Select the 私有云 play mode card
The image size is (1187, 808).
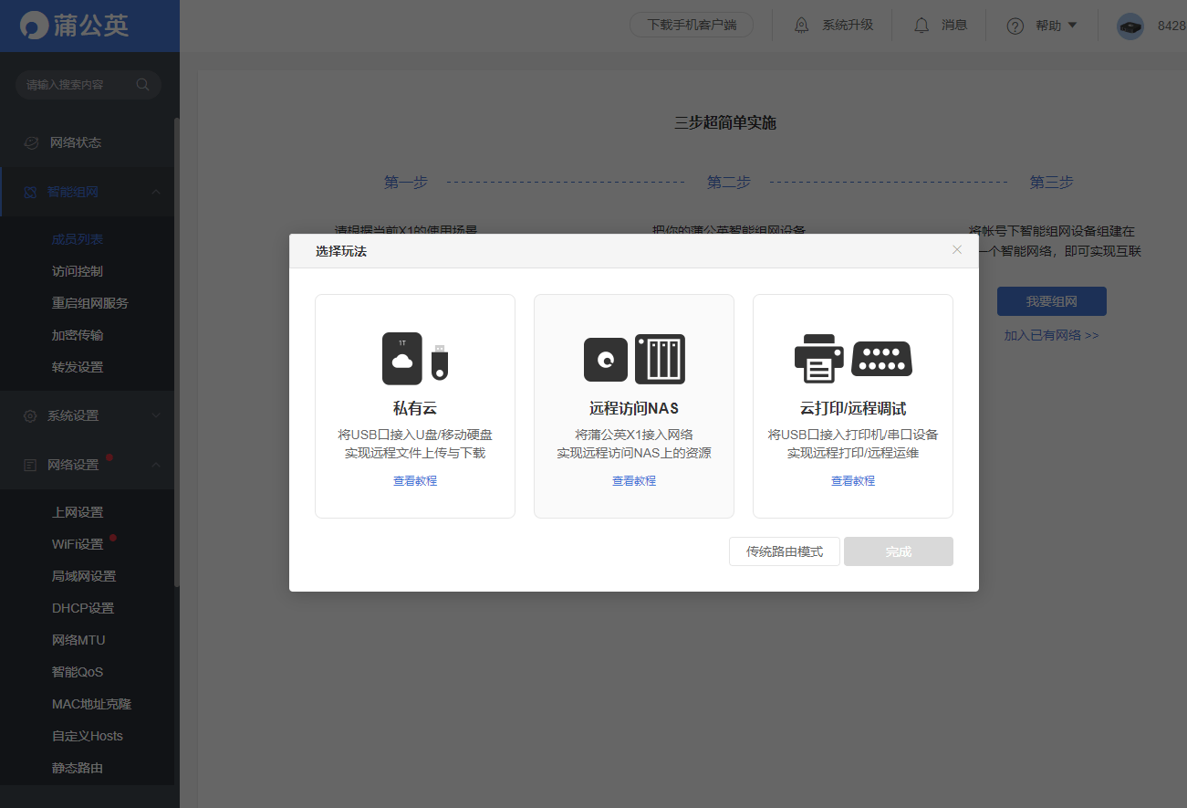[414, 405]
